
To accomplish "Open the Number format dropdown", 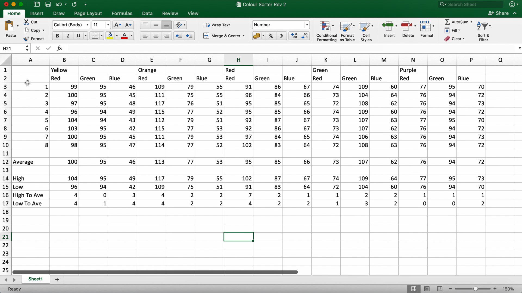I will pyautogui.click(x=307, y=25).
